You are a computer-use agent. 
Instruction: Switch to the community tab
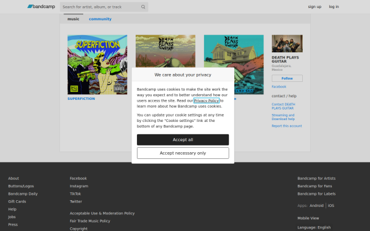tap(100, 19)
